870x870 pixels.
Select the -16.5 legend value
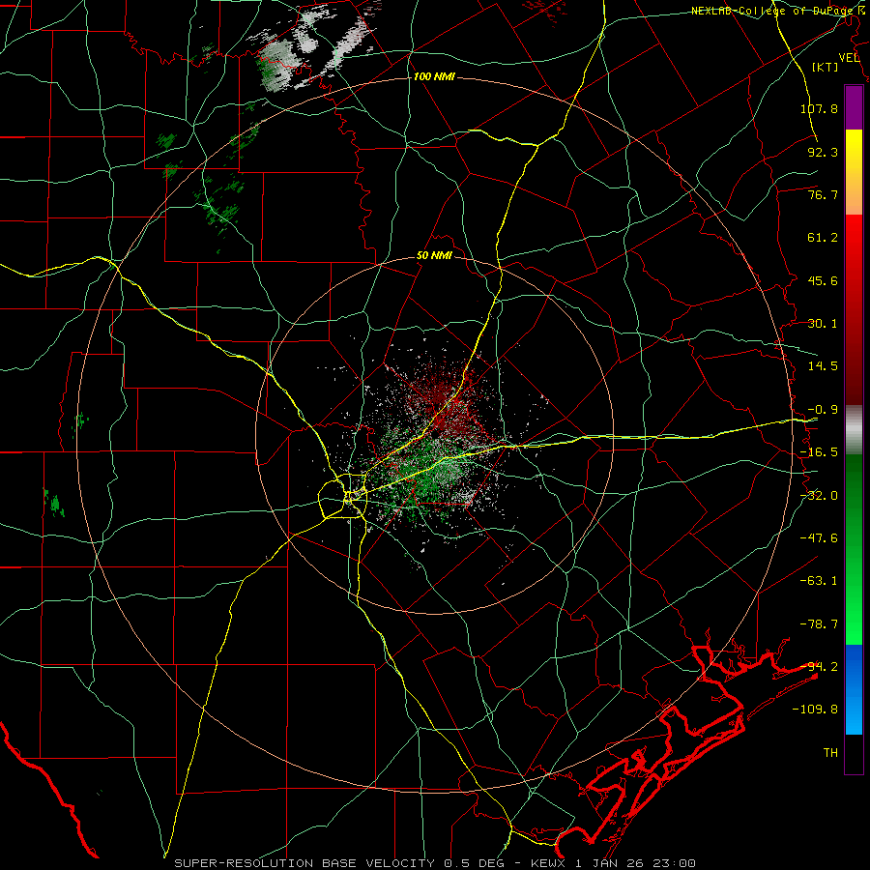(x=819, y=452)
